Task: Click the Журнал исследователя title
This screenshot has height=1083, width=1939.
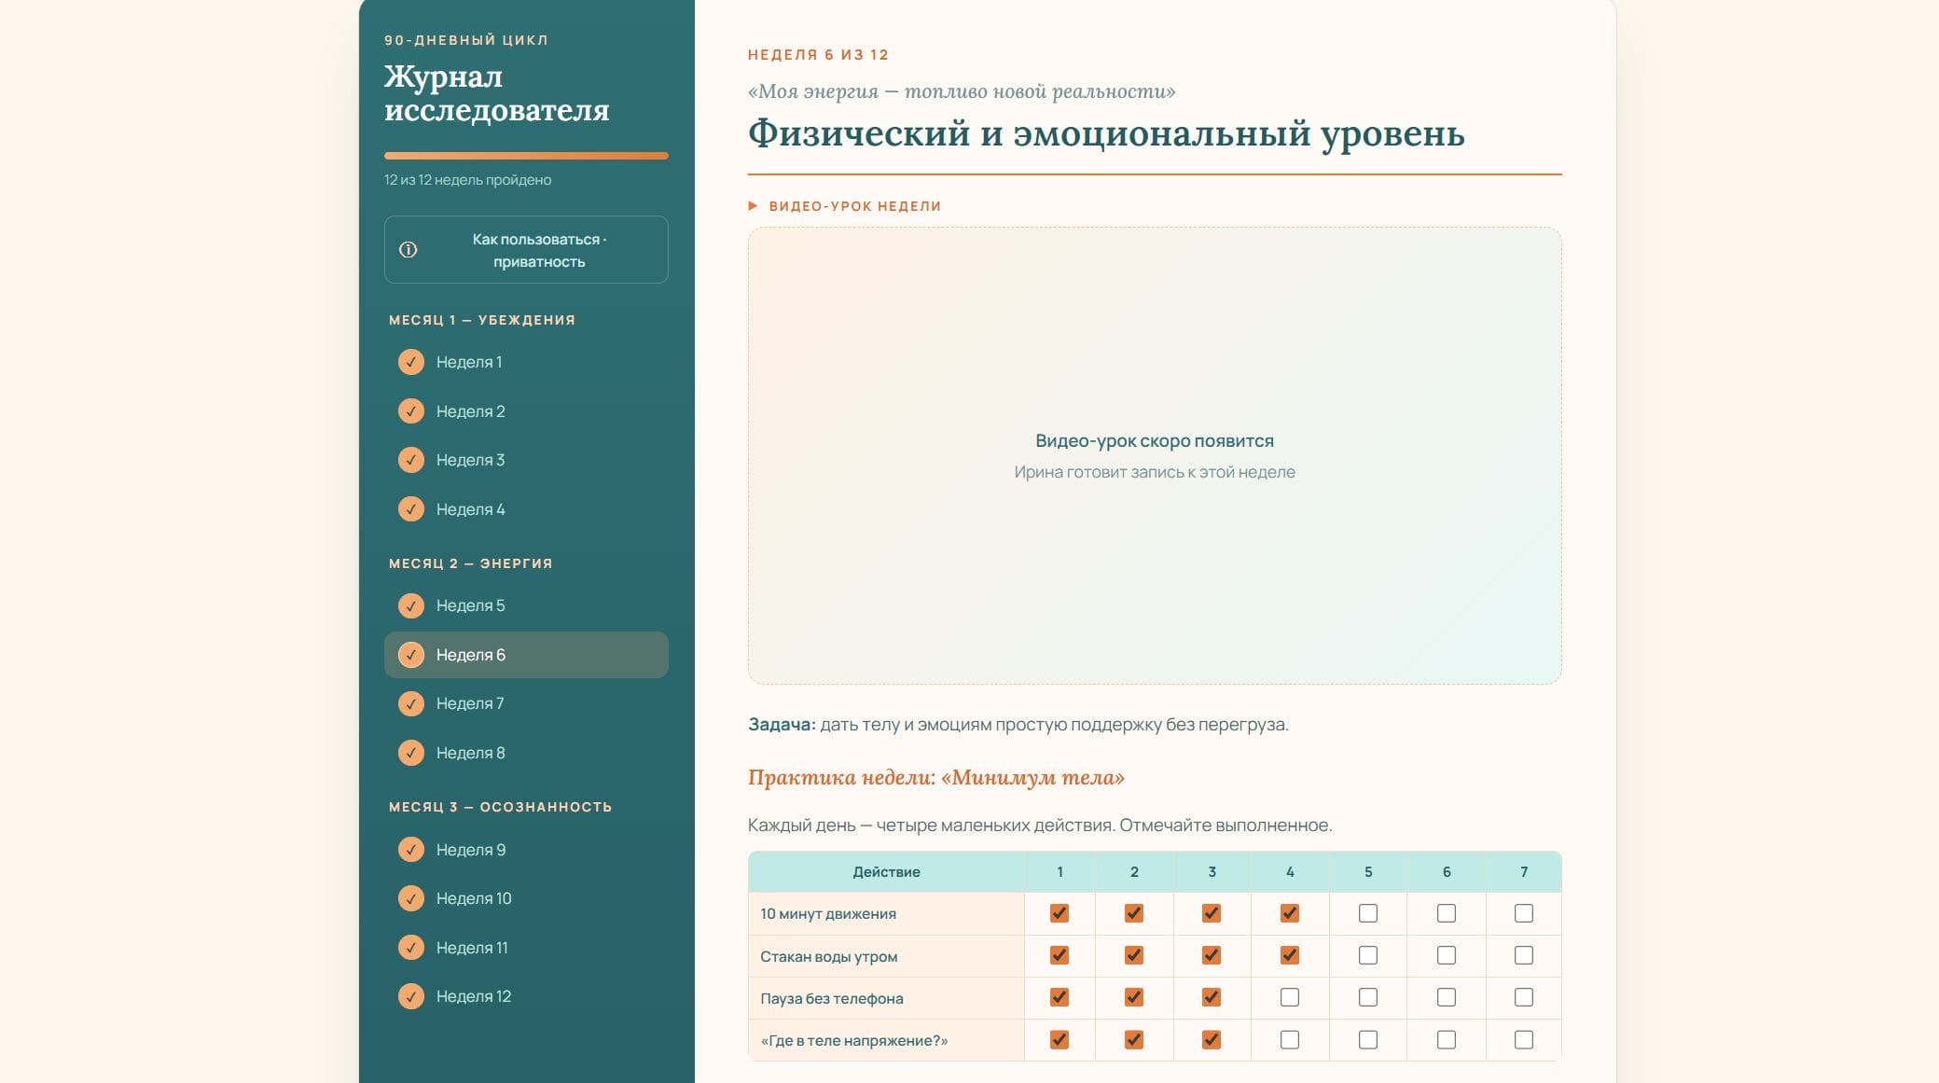Action: [497, 93]
